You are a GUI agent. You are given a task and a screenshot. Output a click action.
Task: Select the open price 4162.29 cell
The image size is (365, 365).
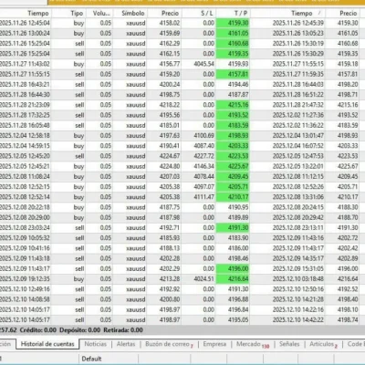170,44
